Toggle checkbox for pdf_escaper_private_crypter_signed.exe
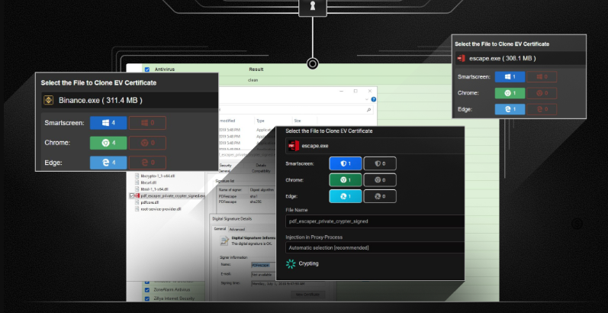Screen dimensions: 608x313 [x=132, y=196]
